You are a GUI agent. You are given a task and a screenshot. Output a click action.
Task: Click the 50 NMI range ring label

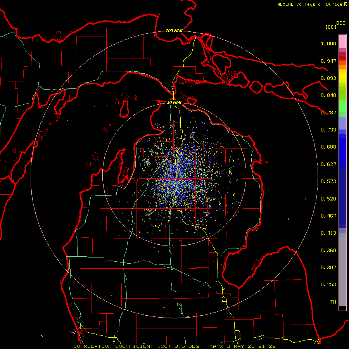point(174,102)
